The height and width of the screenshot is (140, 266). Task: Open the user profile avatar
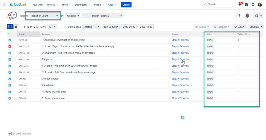[260, 5]
